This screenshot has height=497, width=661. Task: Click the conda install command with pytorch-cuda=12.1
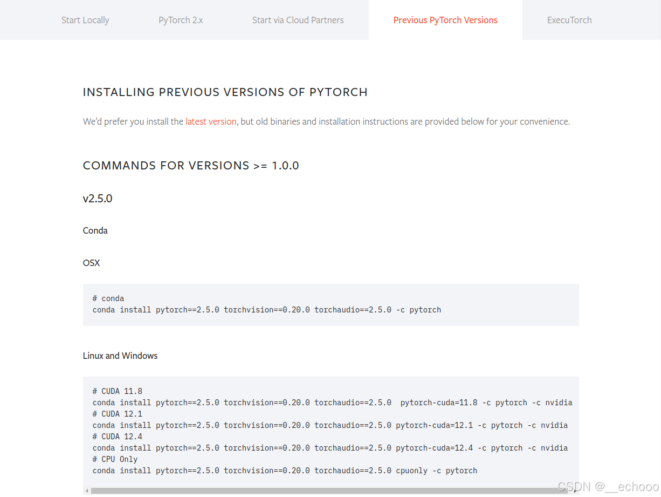pyautogui.click(x=330, y=425)
